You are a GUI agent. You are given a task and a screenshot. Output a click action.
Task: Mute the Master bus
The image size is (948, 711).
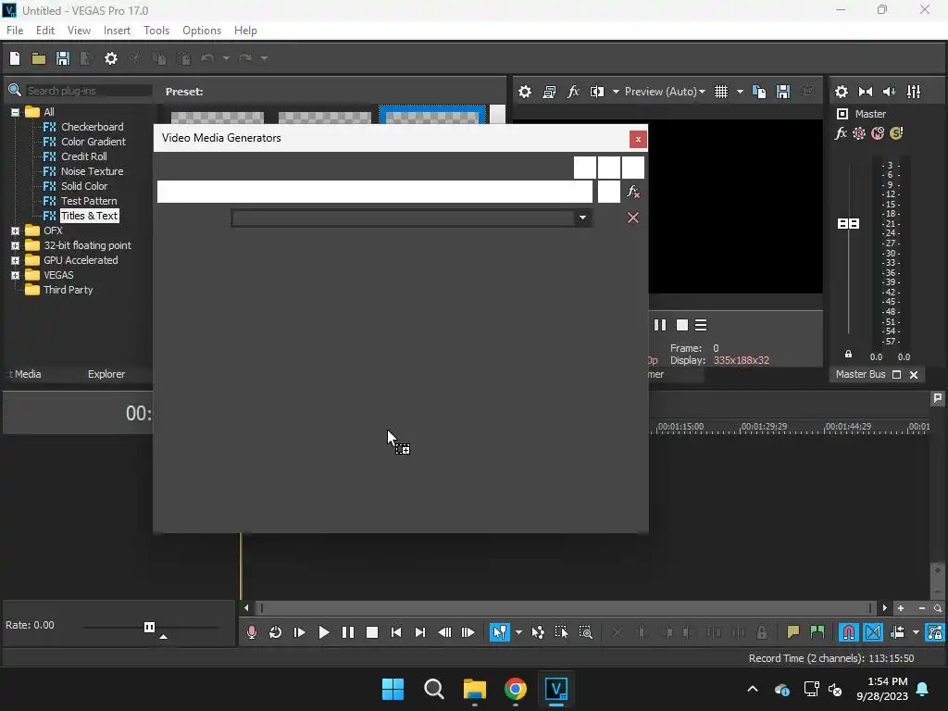[x=878, y=133]
